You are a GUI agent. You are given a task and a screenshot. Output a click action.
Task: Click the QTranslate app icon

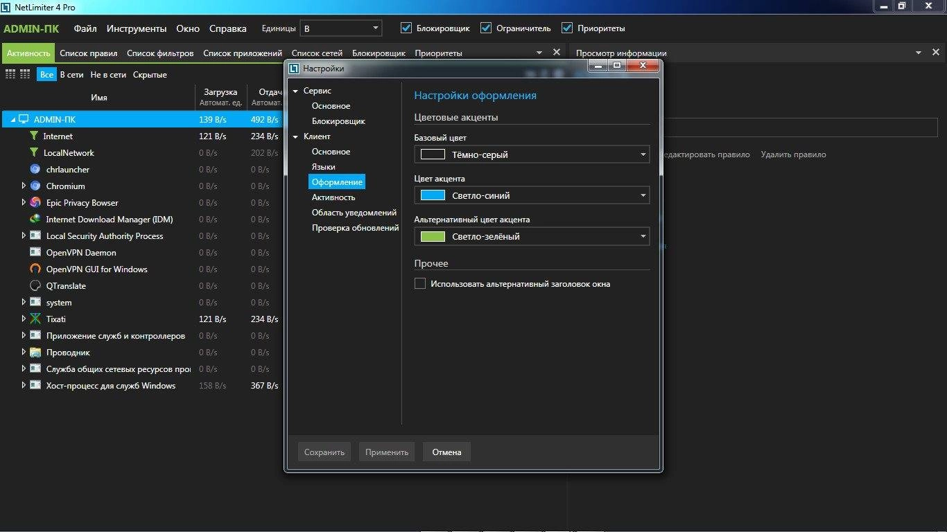tap(35, 285)
